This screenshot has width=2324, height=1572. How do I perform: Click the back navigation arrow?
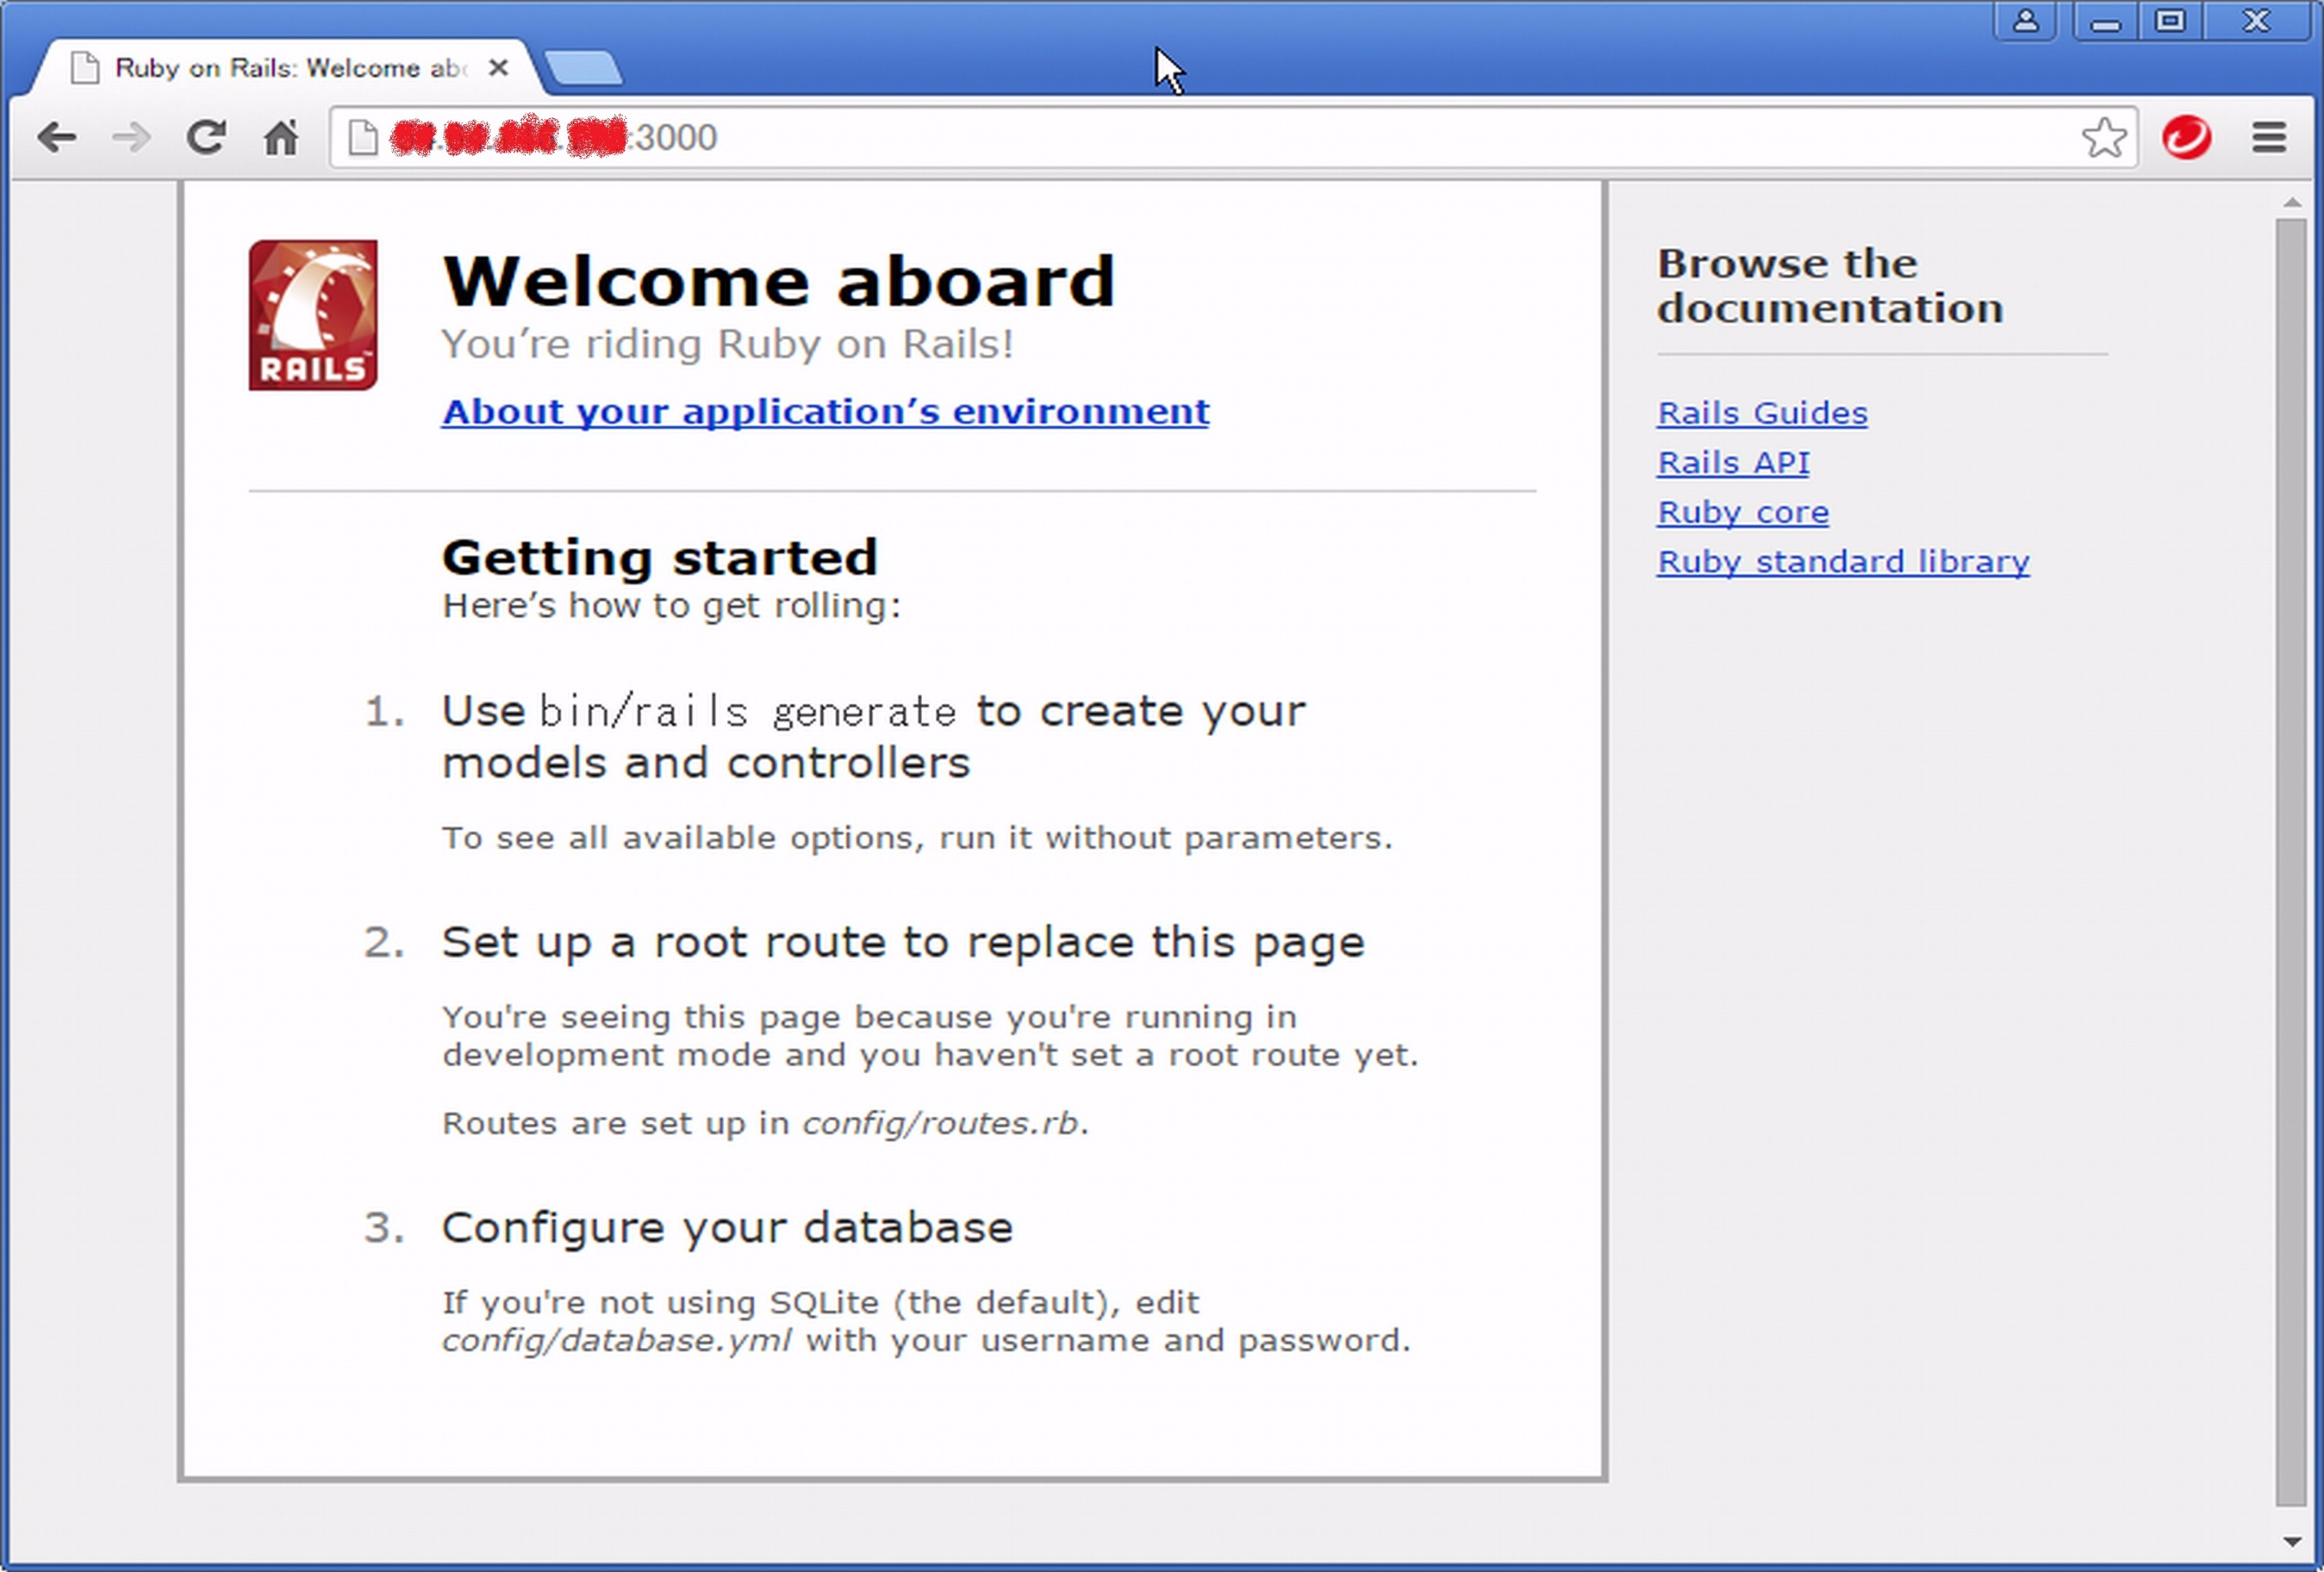pyautogui.click(x=58, y=138)
